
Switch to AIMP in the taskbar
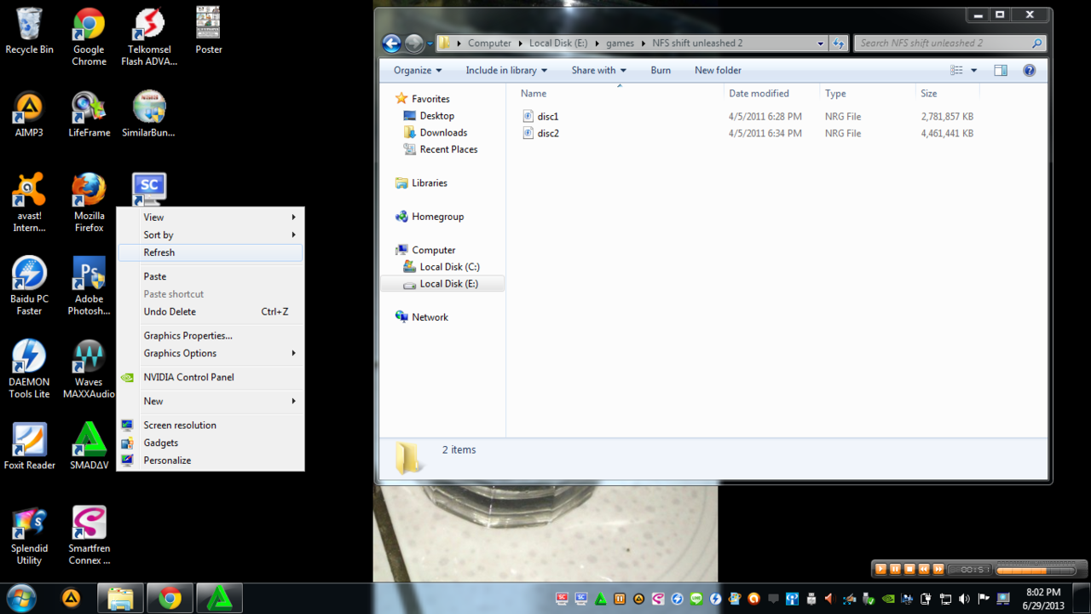click(71, 599)
